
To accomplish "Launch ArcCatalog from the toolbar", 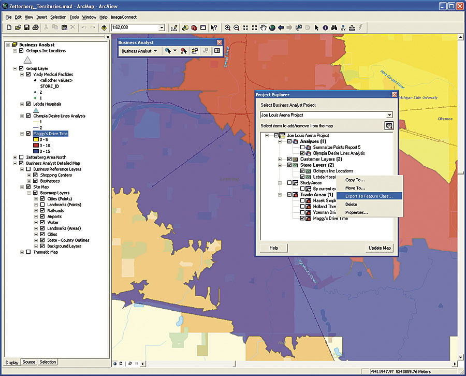I will pyautogui.click(x=185, y=27).
